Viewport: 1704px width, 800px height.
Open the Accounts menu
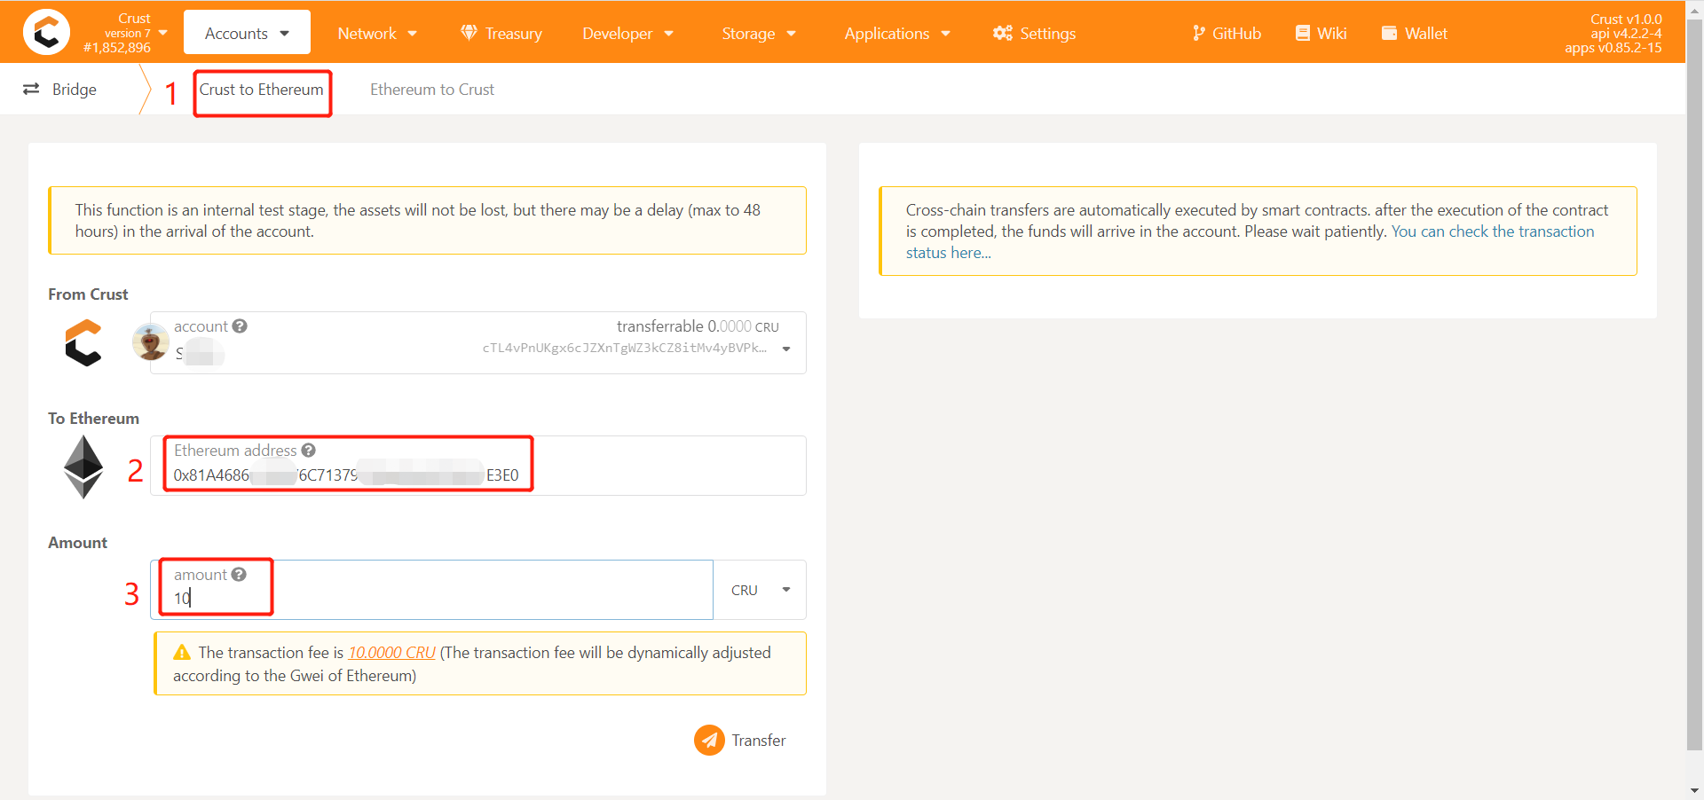click(x=247, y=33)
